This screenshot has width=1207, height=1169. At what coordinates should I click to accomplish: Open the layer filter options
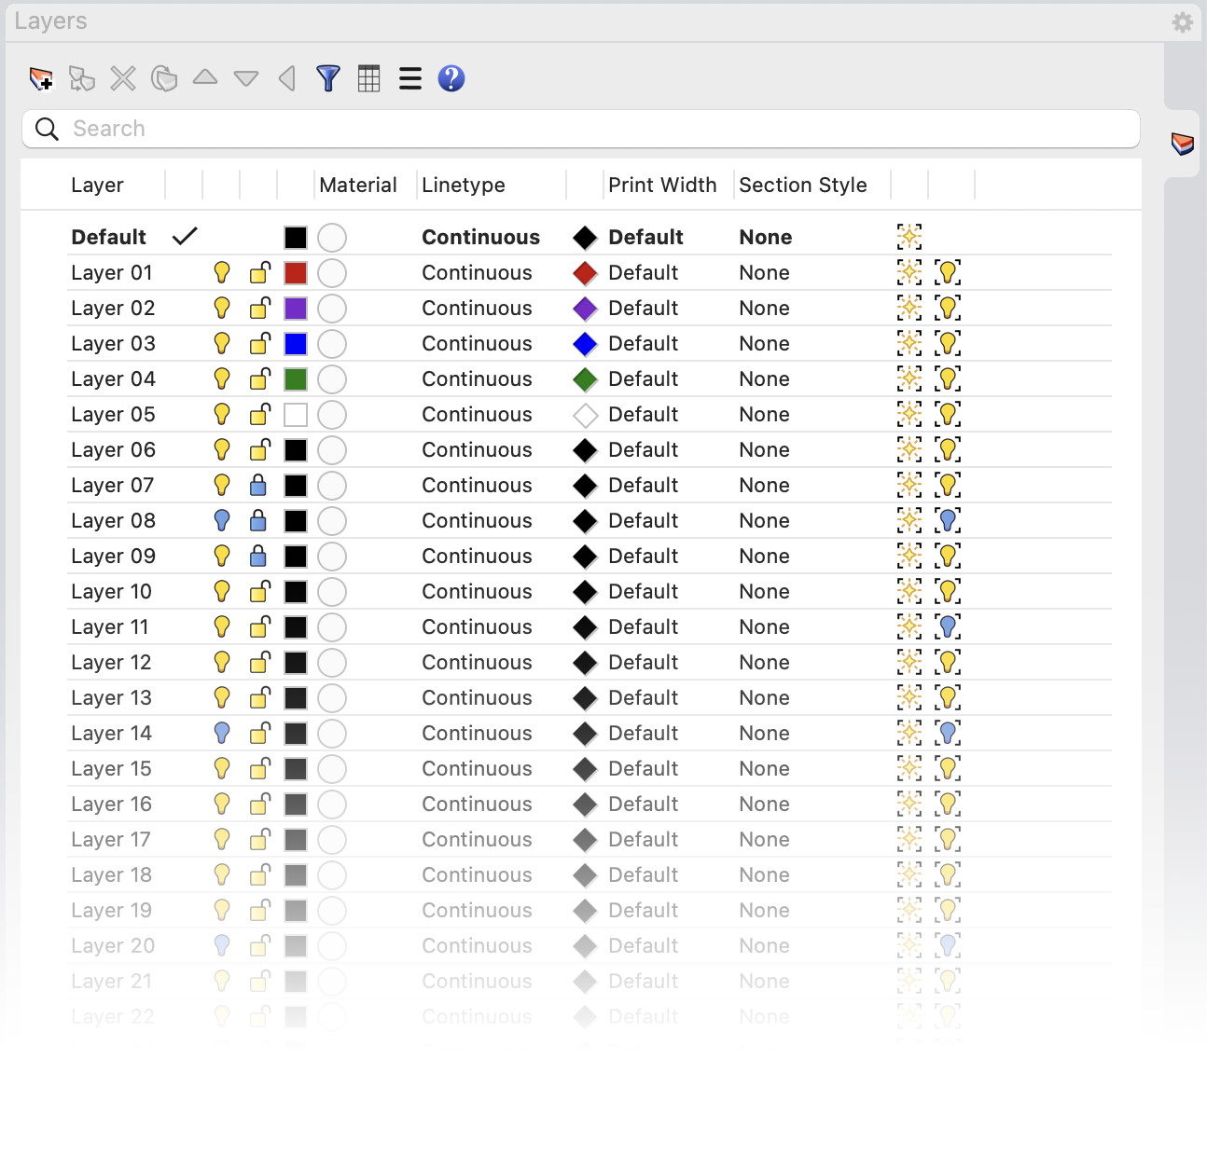pos(327,79)
